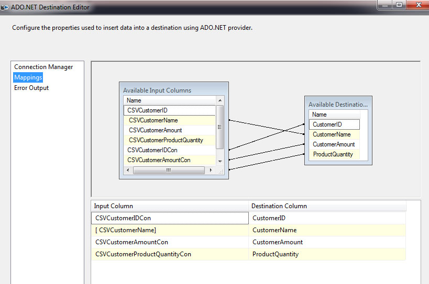Click the CustomerAmount destination cell in grid

tap(327, 242)
